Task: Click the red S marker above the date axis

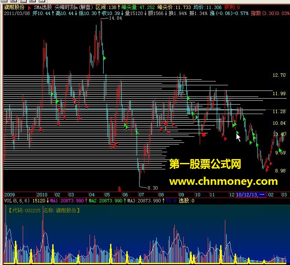Action: (120, 189)
